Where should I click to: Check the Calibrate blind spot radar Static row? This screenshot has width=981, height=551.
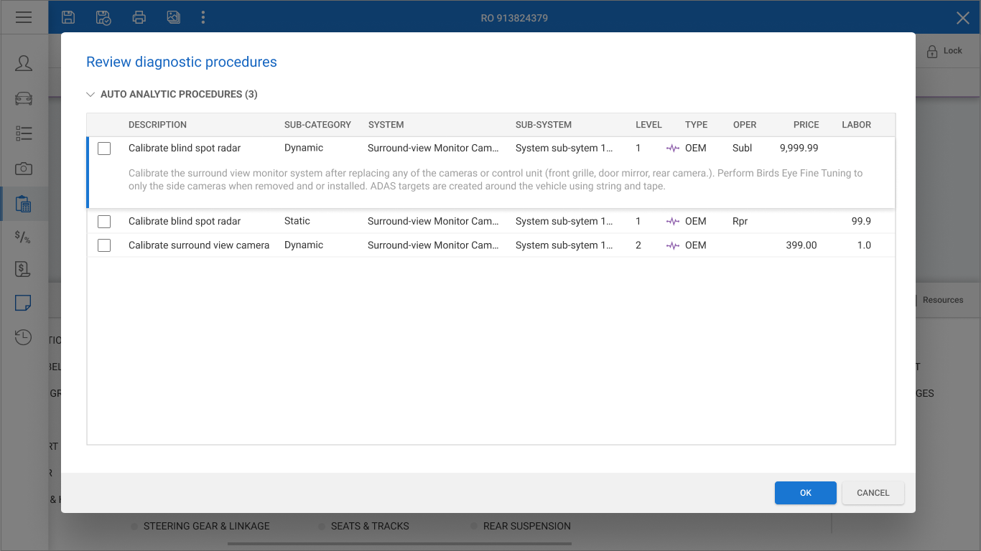104,222
